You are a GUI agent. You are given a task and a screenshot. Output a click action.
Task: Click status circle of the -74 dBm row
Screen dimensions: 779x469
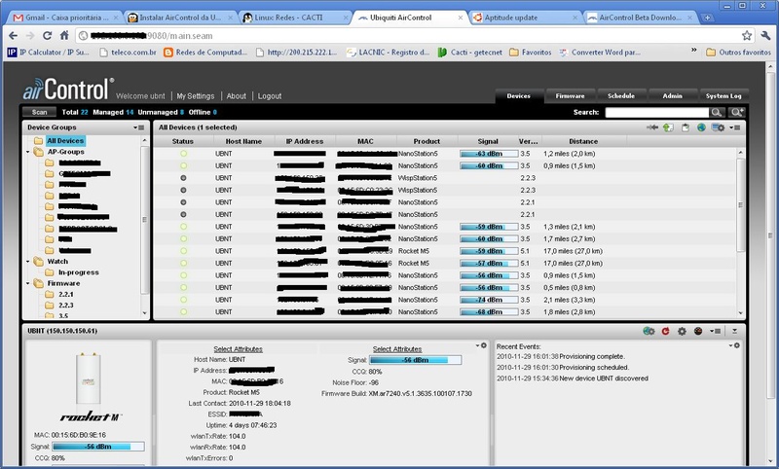[183, 300]
